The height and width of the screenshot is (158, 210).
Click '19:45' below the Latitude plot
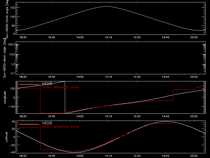[165, 156]
